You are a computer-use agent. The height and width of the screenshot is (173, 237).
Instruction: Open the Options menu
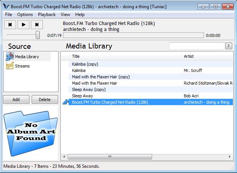(x=25, y=15)
